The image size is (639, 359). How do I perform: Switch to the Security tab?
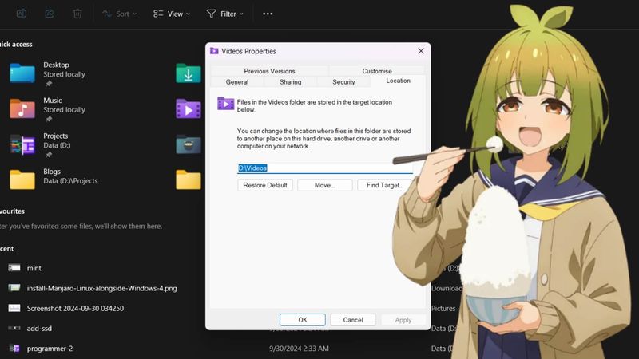coord(343,81)
